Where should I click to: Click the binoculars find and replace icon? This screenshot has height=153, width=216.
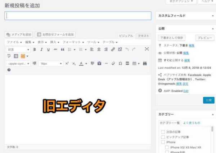pos(145,64)
